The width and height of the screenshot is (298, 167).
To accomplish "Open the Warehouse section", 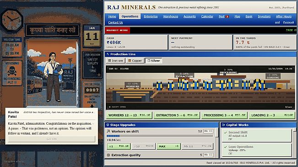I will pos(171,16).
